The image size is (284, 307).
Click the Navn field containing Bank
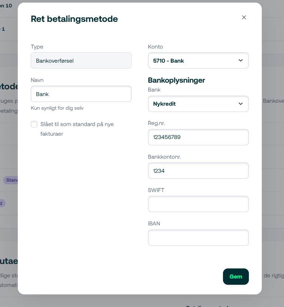point(81,94)
